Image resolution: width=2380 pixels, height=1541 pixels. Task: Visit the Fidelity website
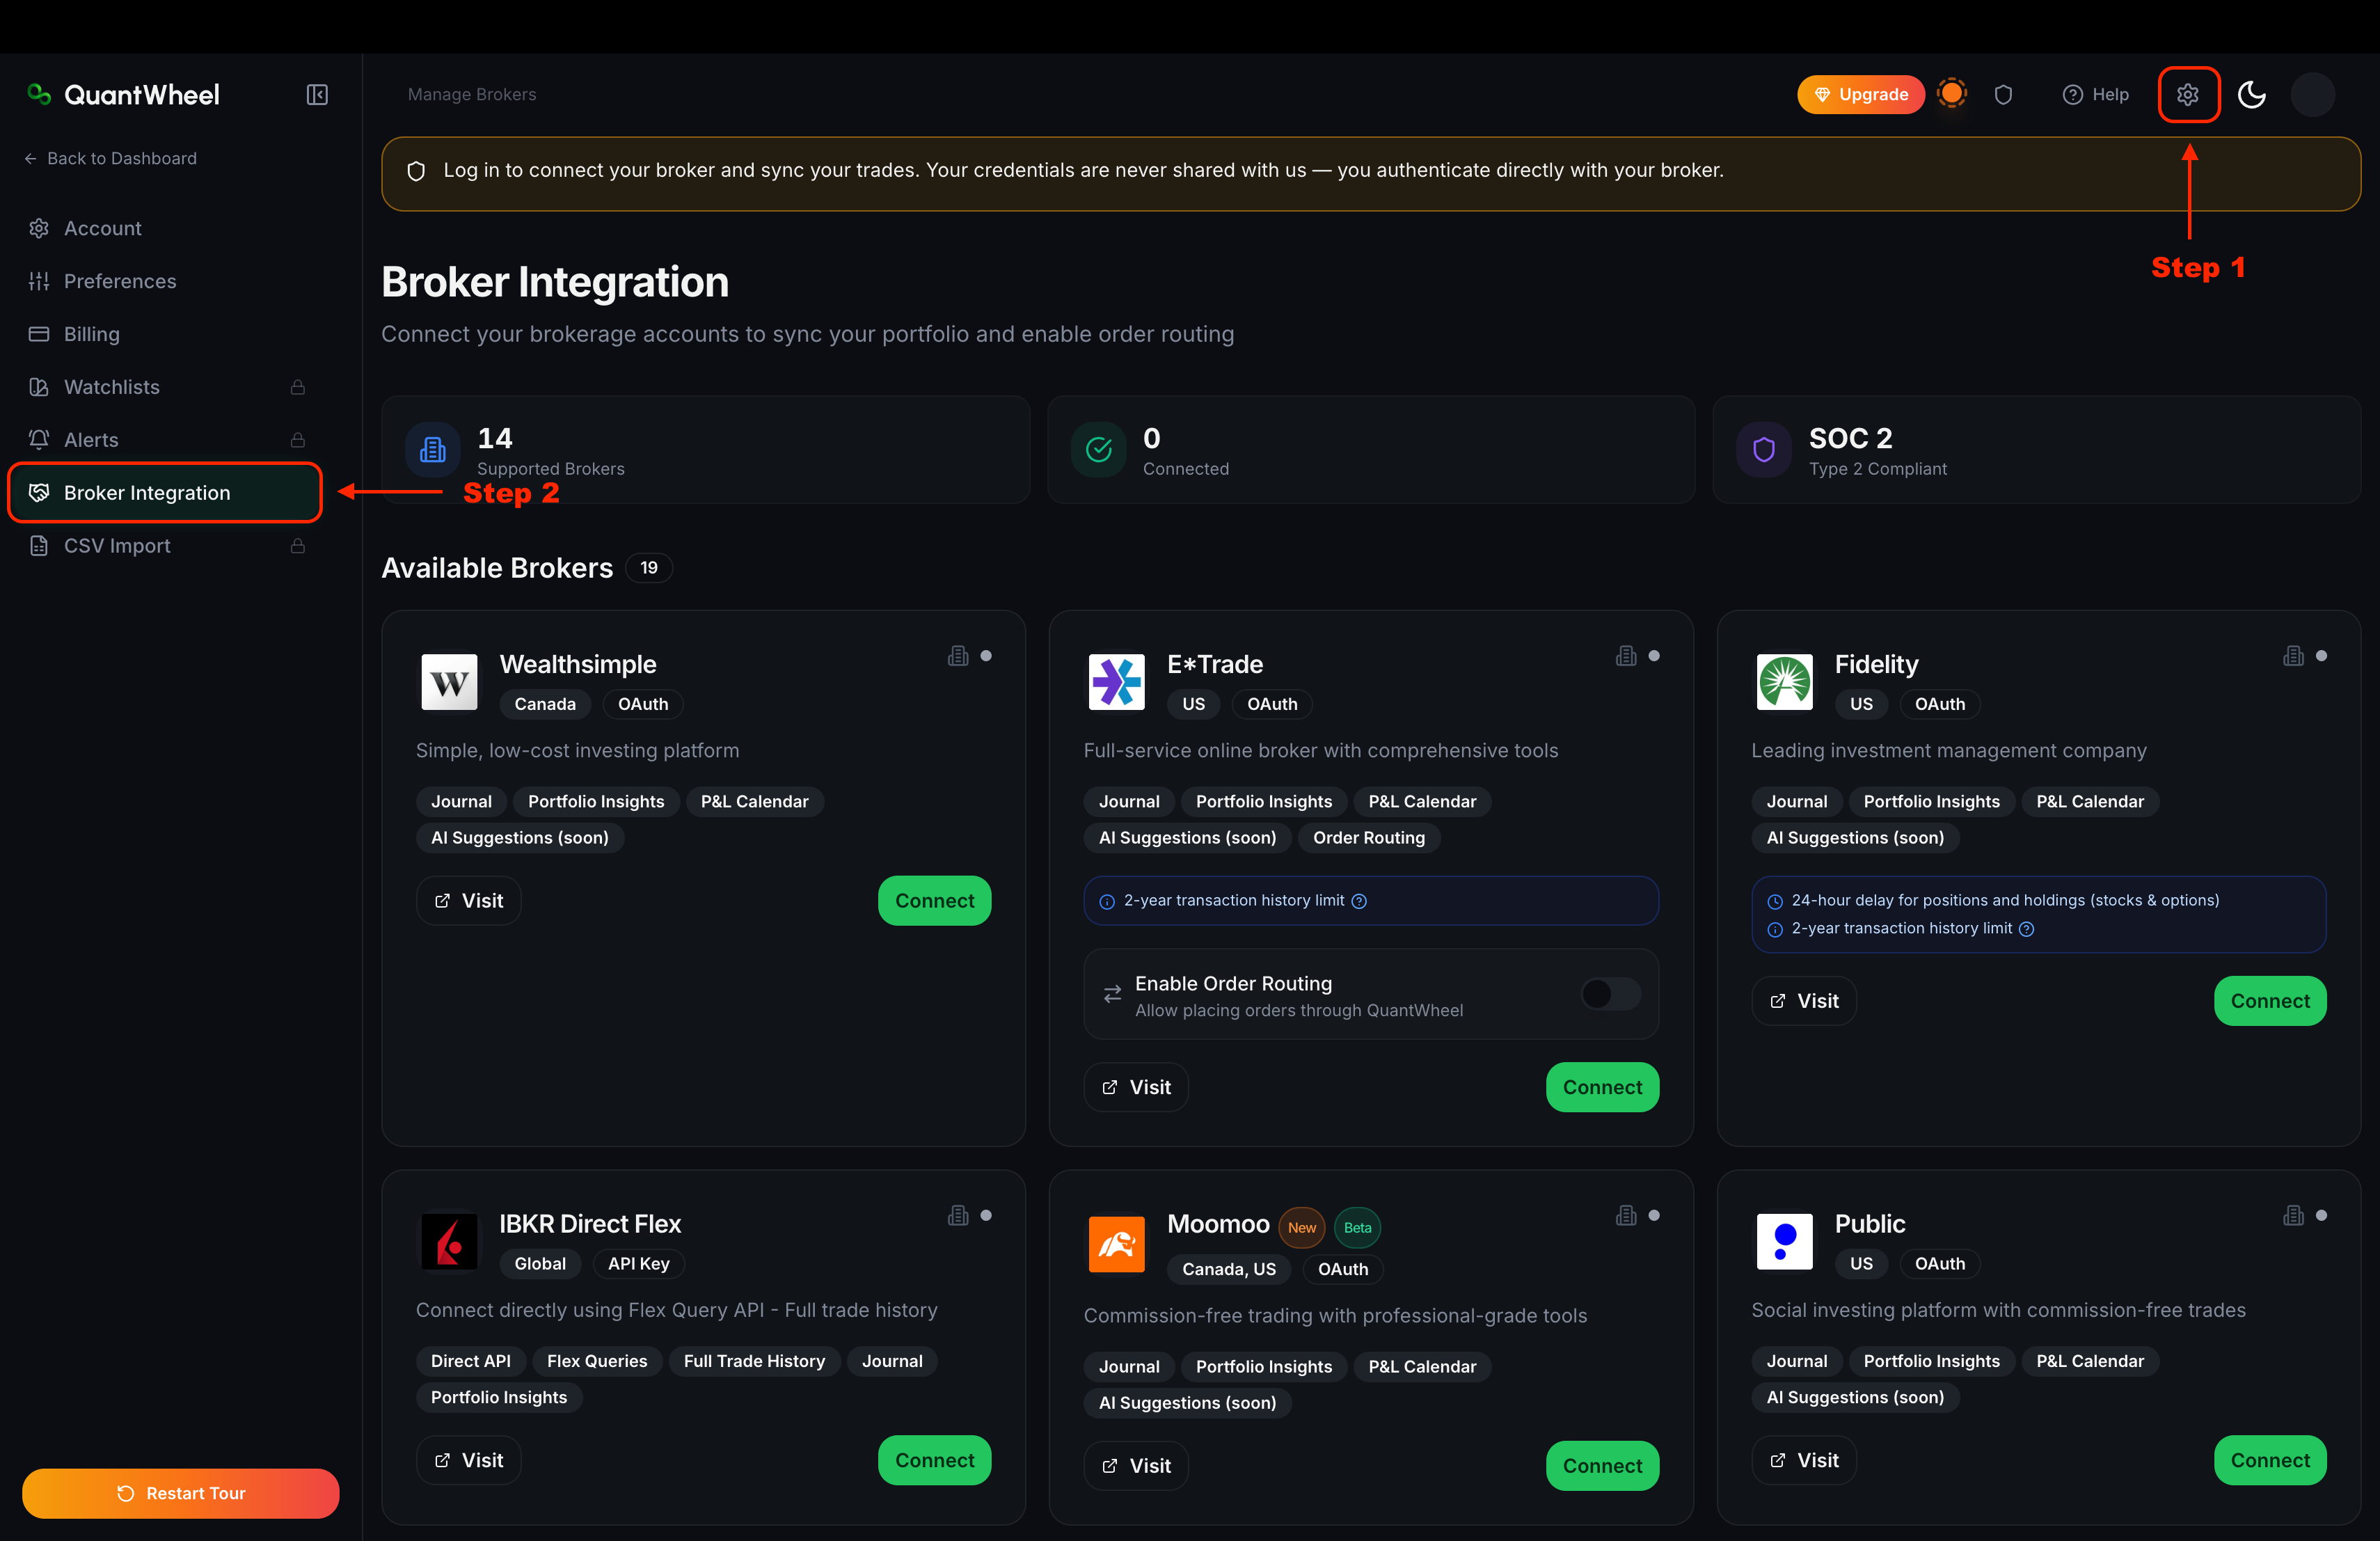[x=1804, y=1001]
